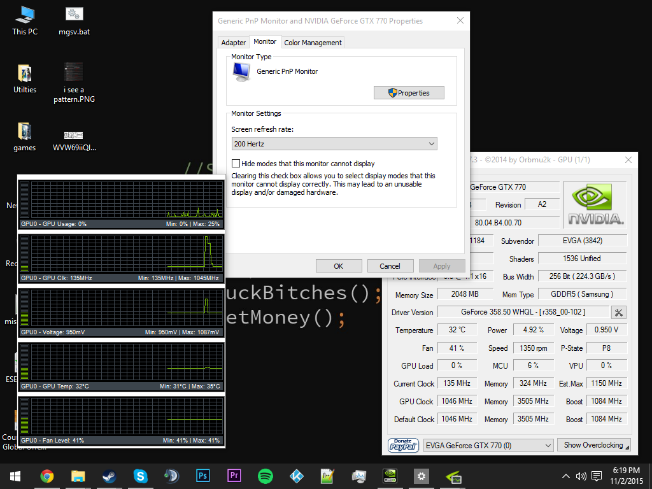Expand hidden icons in the system tray
This screenshot has height=489, width=652.
(565, 476)
